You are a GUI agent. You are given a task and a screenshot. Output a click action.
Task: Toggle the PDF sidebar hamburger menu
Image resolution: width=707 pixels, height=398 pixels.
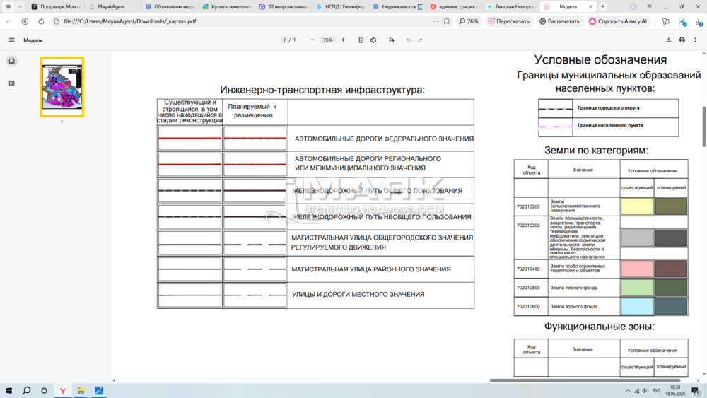click(12, 40)
